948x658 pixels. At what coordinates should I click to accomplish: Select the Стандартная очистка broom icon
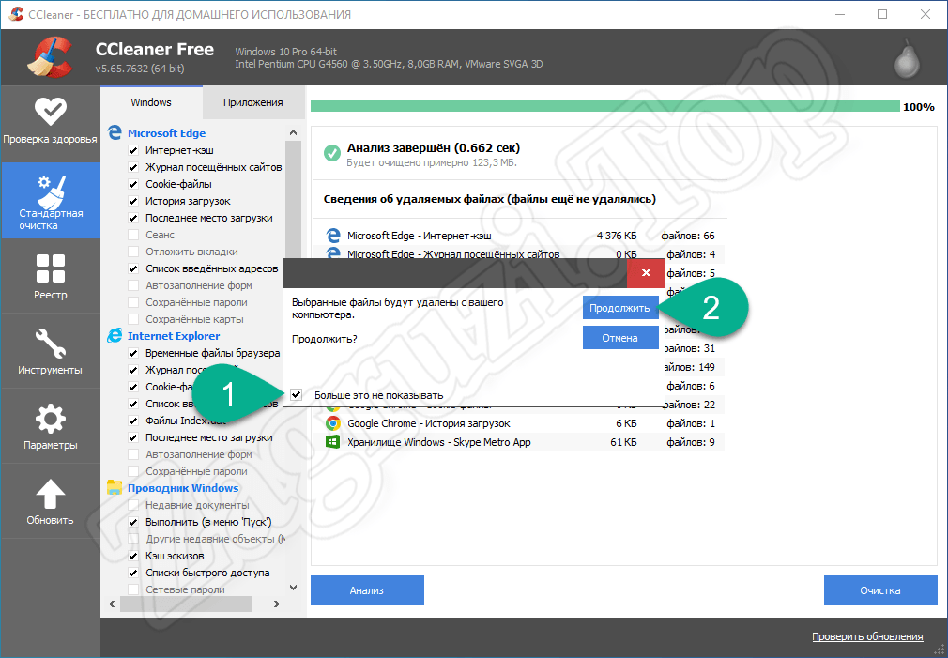tap(51, 192)
